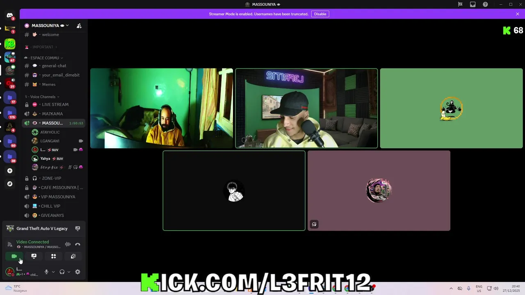Click Grand Theft Auto V Legacy activity

click(x=42, y=229)
